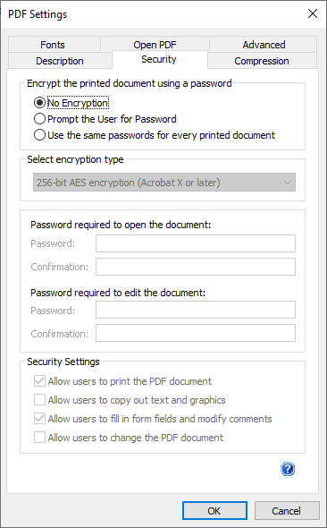Open the Compression tab

pos(262,61)
